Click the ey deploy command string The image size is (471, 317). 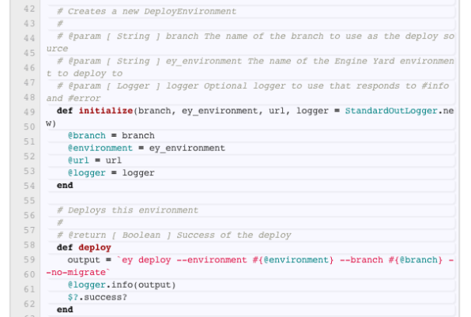249,266
